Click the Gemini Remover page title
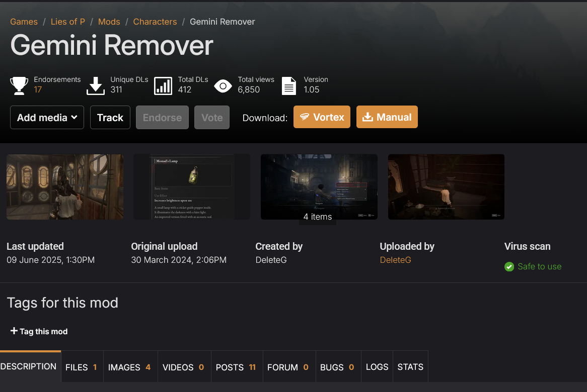Image resolution: width=587 pixels, height=392 pixels. click(x=112, y=46)
